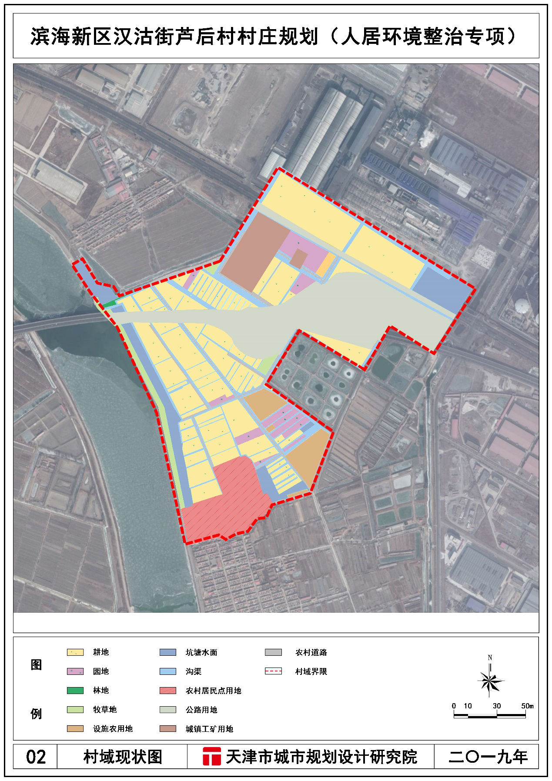Click the 农村居民点用地 red hatched swatch

(167, 691)
